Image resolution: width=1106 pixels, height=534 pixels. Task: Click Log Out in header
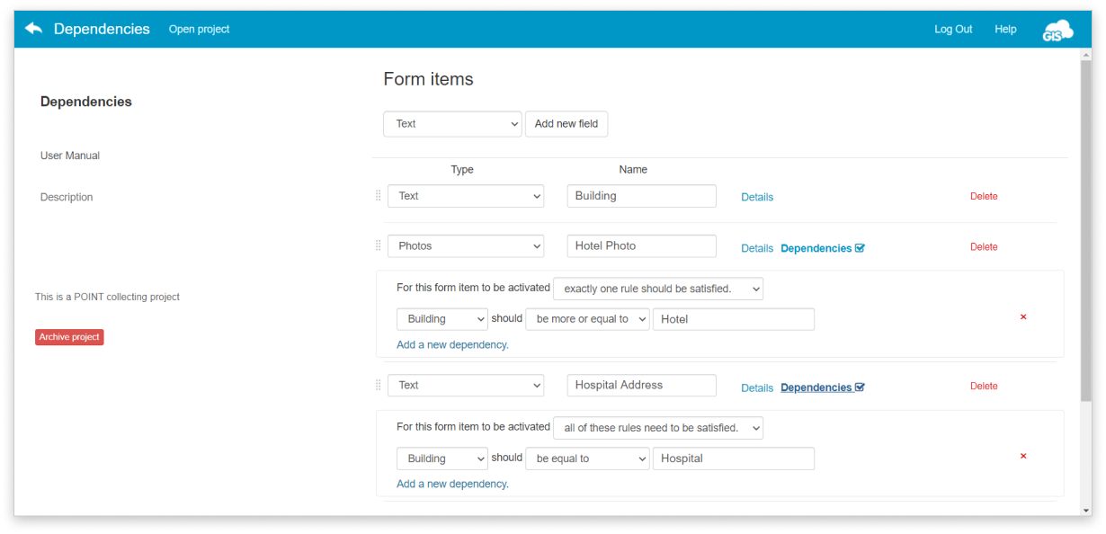(x=953, y=30)
